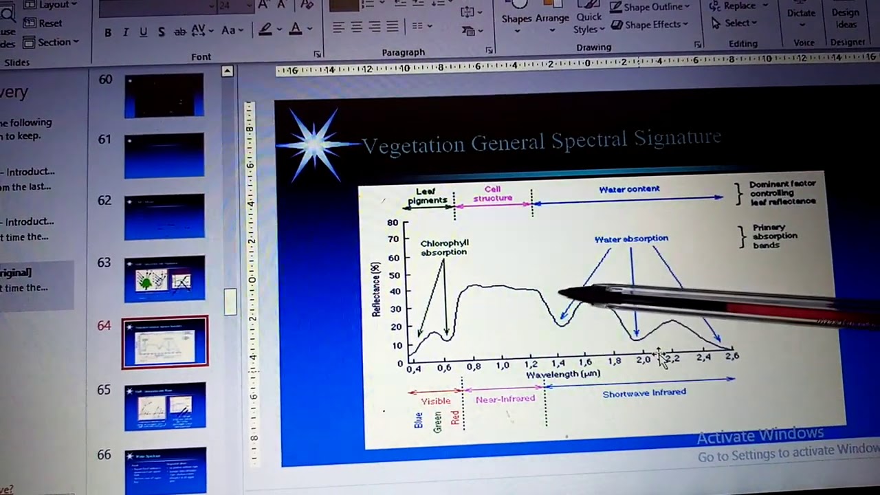Screen dimensions: 880x495
Task: Click slide title 'Vegetation General Spectral Signature'
Action: point(541,141)
